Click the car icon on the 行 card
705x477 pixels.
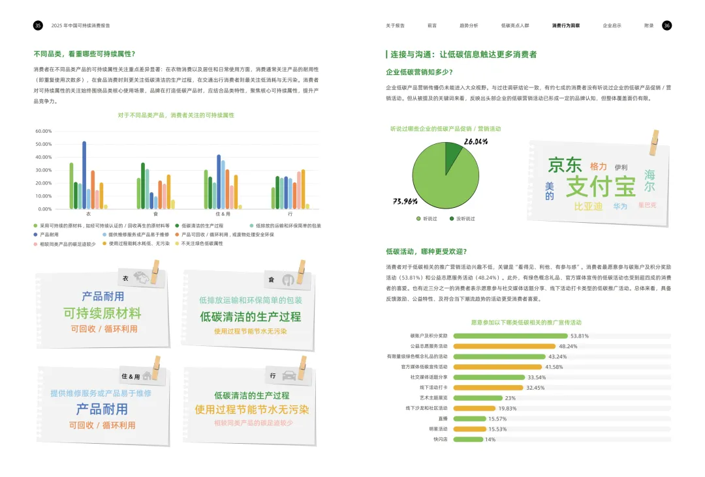point(289,375)
